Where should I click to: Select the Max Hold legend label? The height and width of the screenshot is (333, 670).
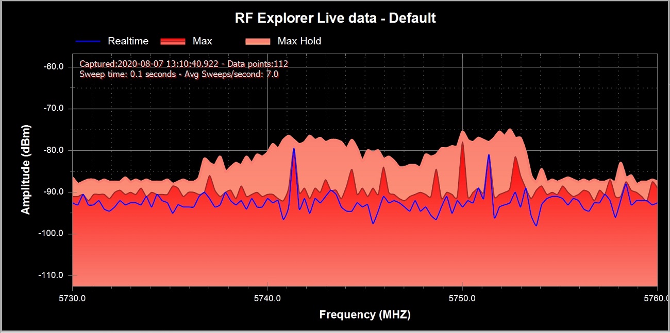299,41
